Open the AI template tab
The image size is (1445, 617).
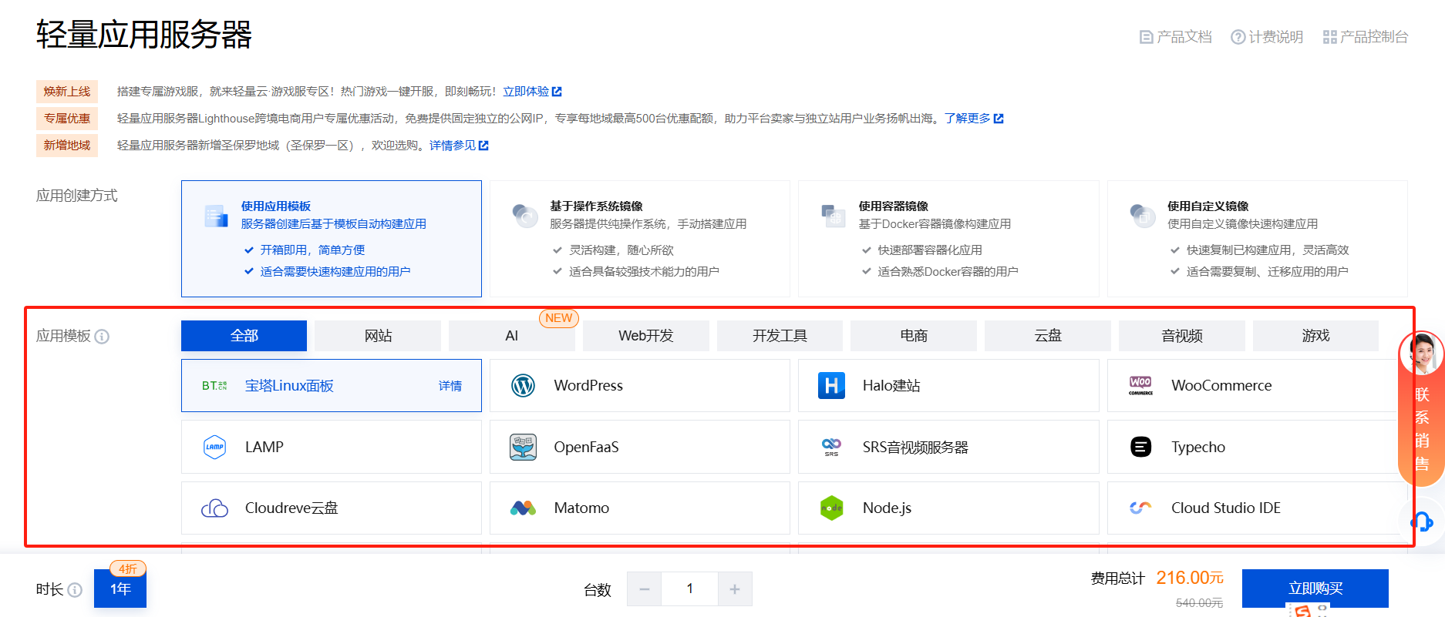512,336
